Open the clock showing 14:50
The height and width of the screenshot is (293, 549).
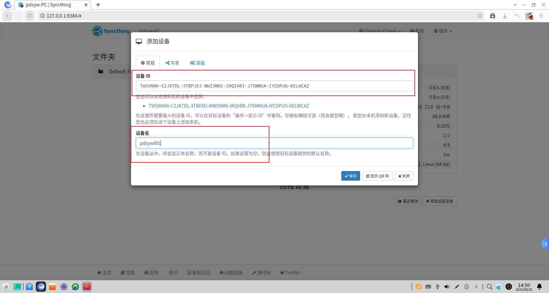tap(524, 287)
